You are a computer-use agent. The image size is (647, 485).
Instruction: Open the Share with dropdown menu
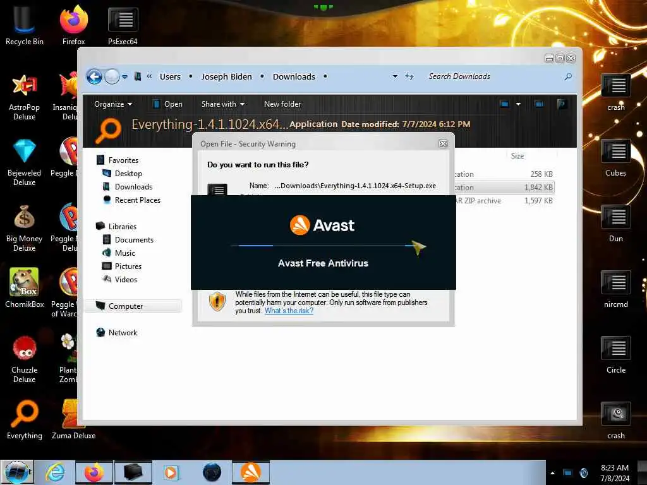point(223,104)
